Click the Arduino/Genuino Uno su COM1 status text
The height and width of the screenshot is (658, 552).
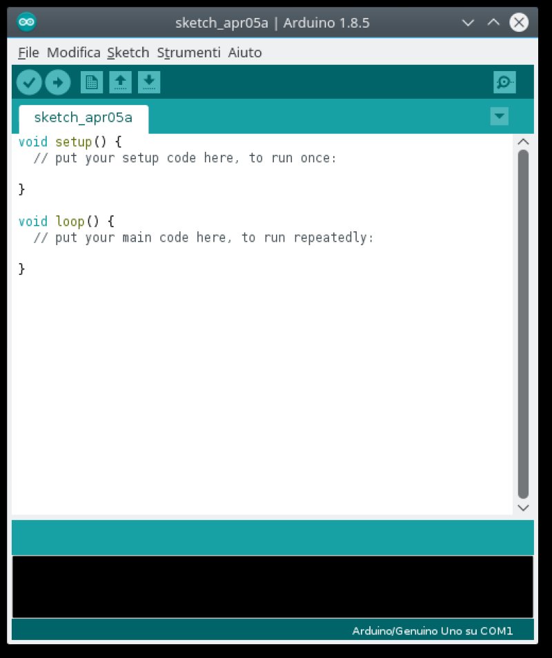433,630
